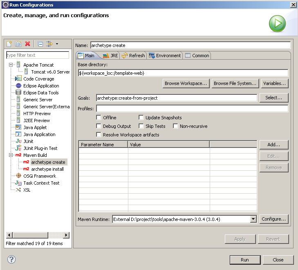The width and height of the screenshot is (298, 270).
Task: Click the green Run play icon in header
Action: [x=277, y=24]
